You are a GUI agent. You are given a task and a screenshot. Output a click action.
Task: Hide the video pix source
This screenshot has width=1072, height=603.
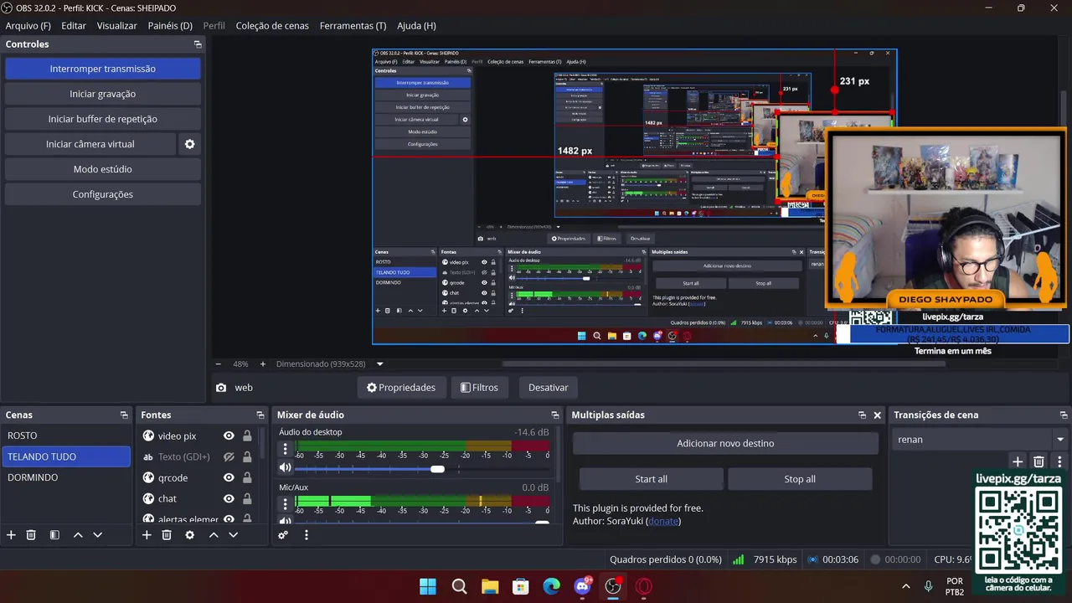click(229, 435)
